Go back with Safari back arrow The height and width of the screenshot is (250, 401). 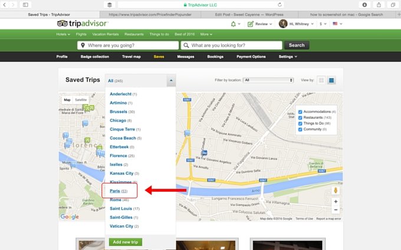pyautogui.click(x=4, y=5)
